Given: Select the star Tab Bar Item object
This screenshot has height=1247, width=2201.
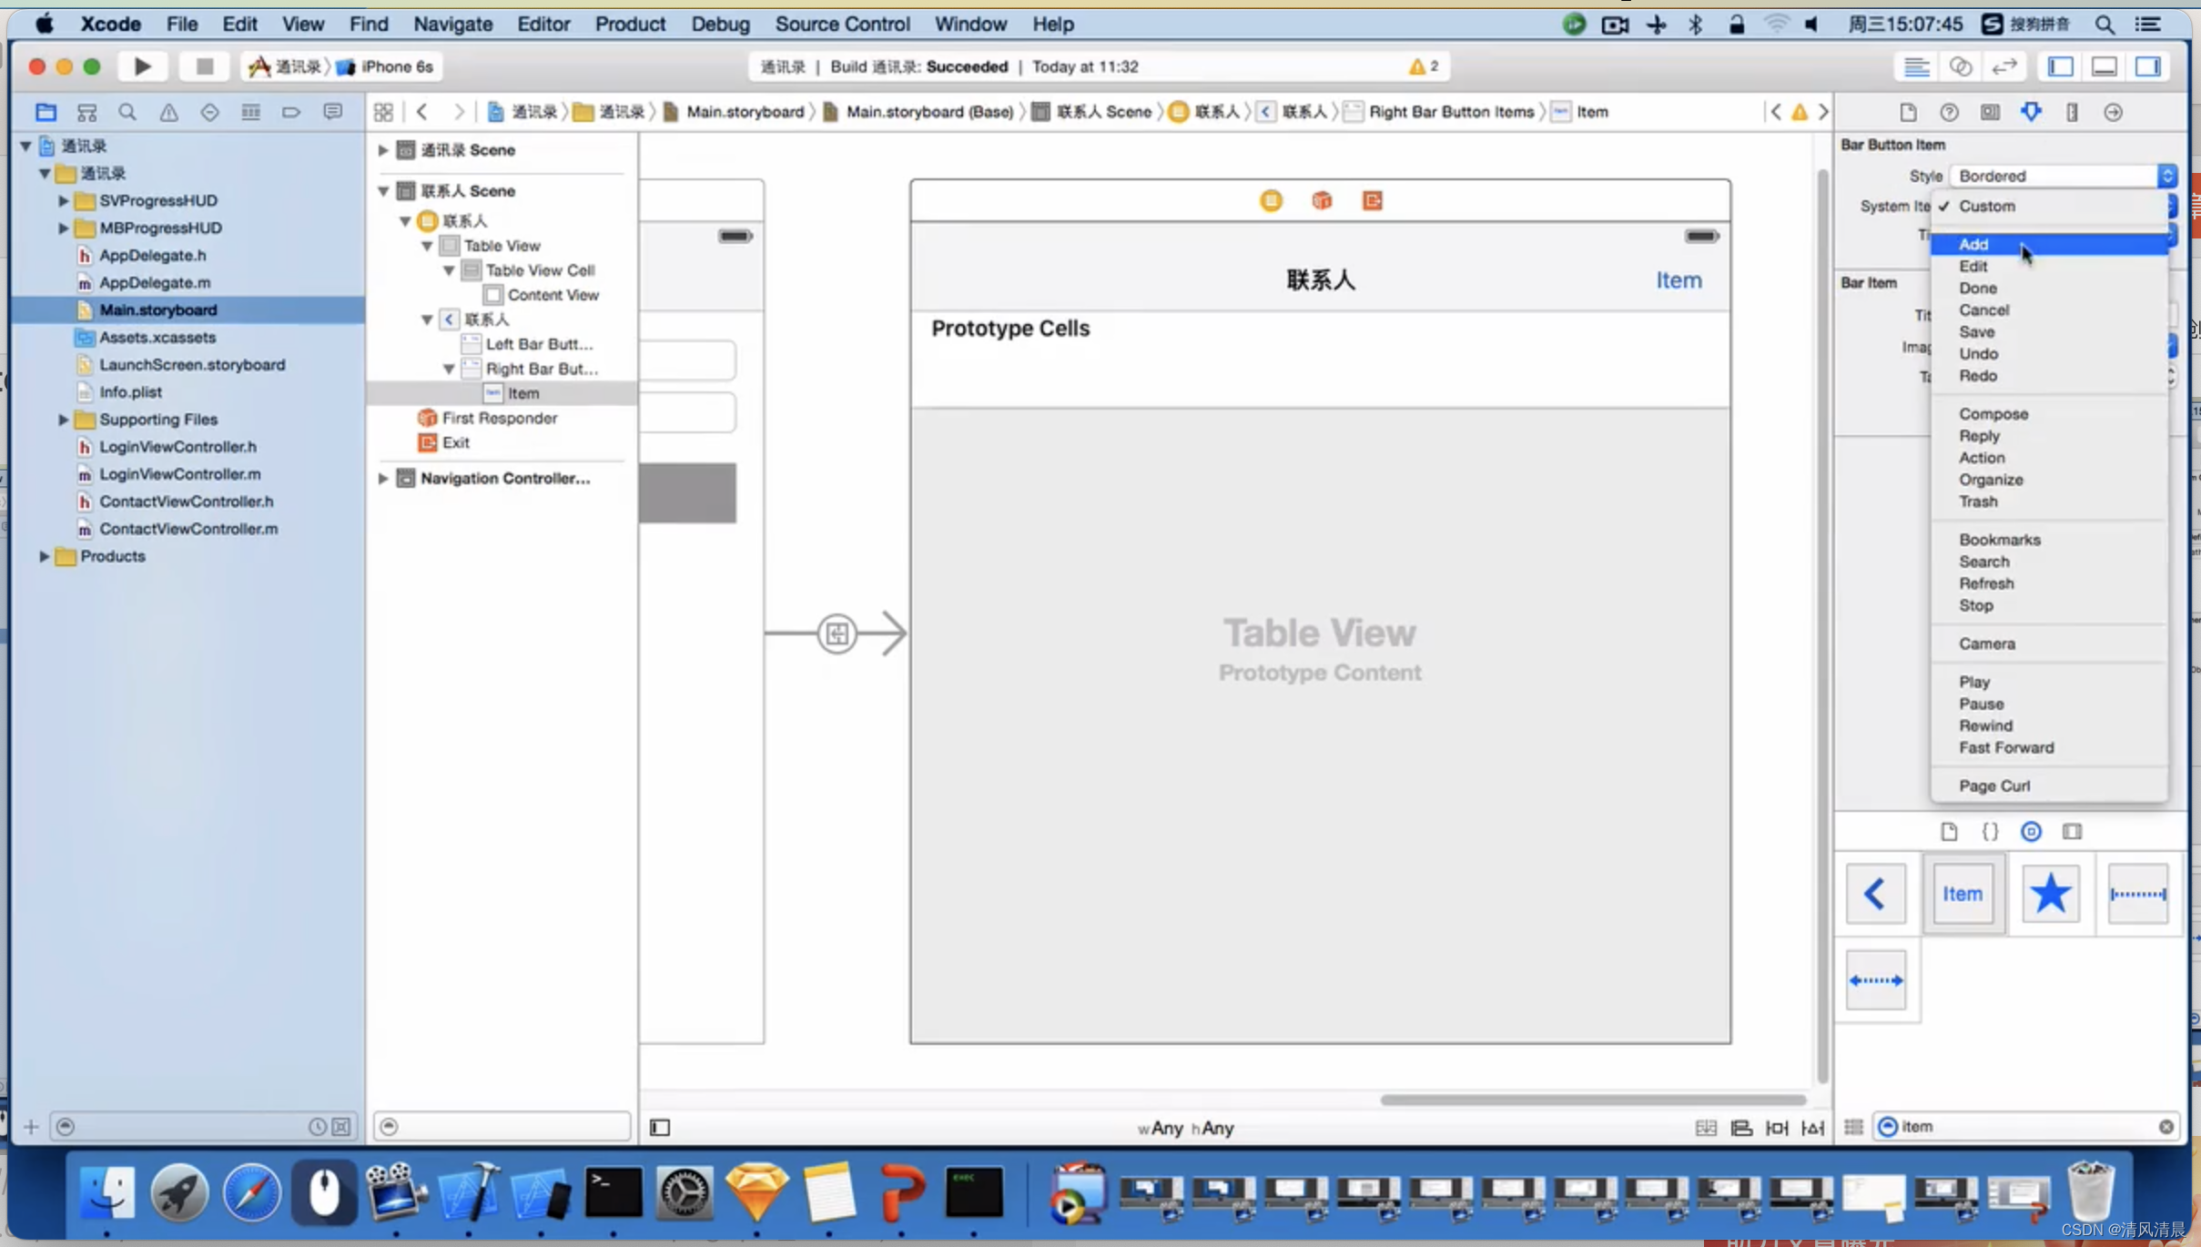Looking at the screenshot, I should point(2050,894).
